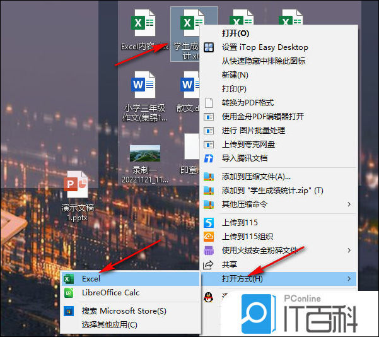Click the QQ penguin icon in menu
The width and height of the screenshot is (379, 337).
[208, 297]
